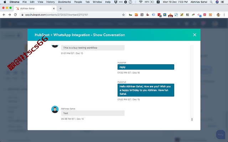Click the Mon 16 Dec 7:03 PM clock

tap(175, 2)
